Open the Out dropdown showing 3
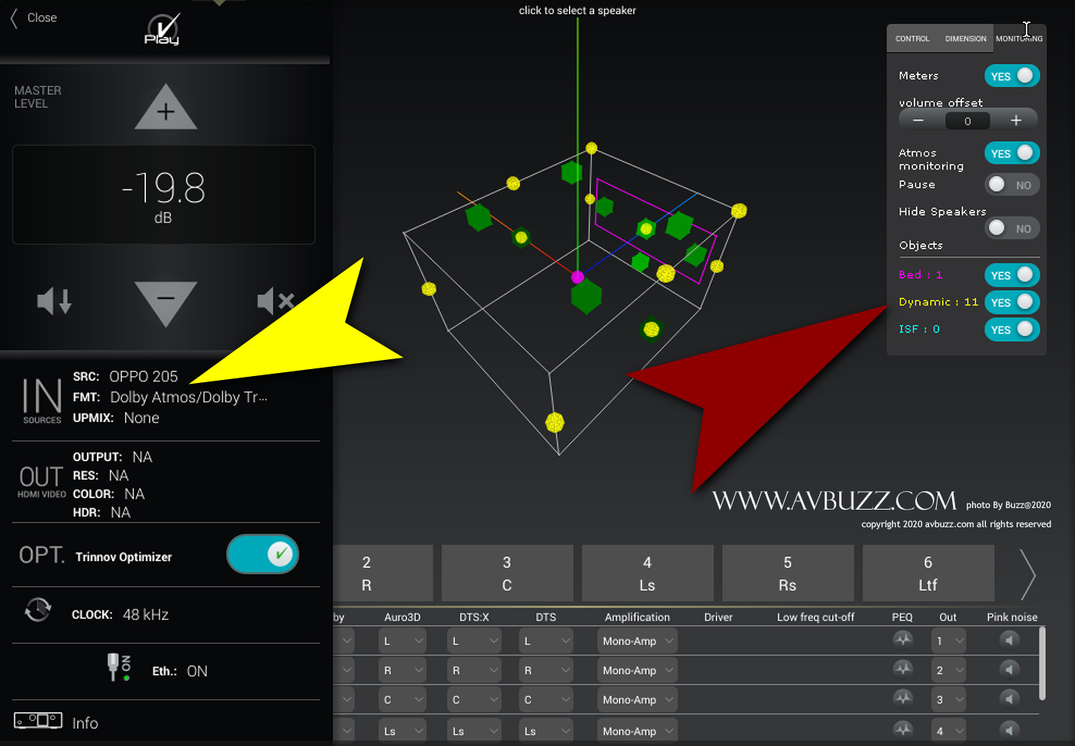This screenshot has width=1075, height=746. tap(948, 699)
